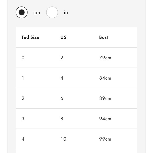Click the 84cm bust measurement
Screen dimensions: 153x153
click(105, 78)
